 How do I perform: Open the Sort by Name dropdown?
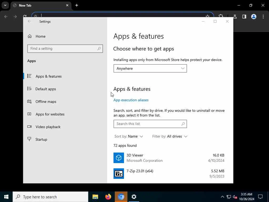point(129,137)
